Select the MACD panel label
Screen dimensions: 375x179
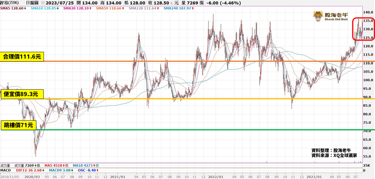5,170
